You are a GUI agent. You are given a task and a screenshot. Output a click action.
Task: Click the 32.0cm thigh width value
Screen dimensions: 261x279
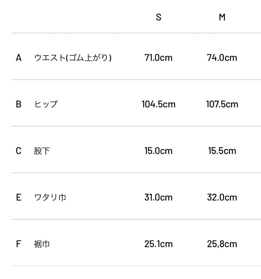click(x=222, y=197)
